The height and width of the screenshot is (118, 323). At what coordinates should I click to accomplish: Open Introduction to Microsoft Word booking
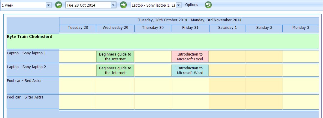click(190, 71)
